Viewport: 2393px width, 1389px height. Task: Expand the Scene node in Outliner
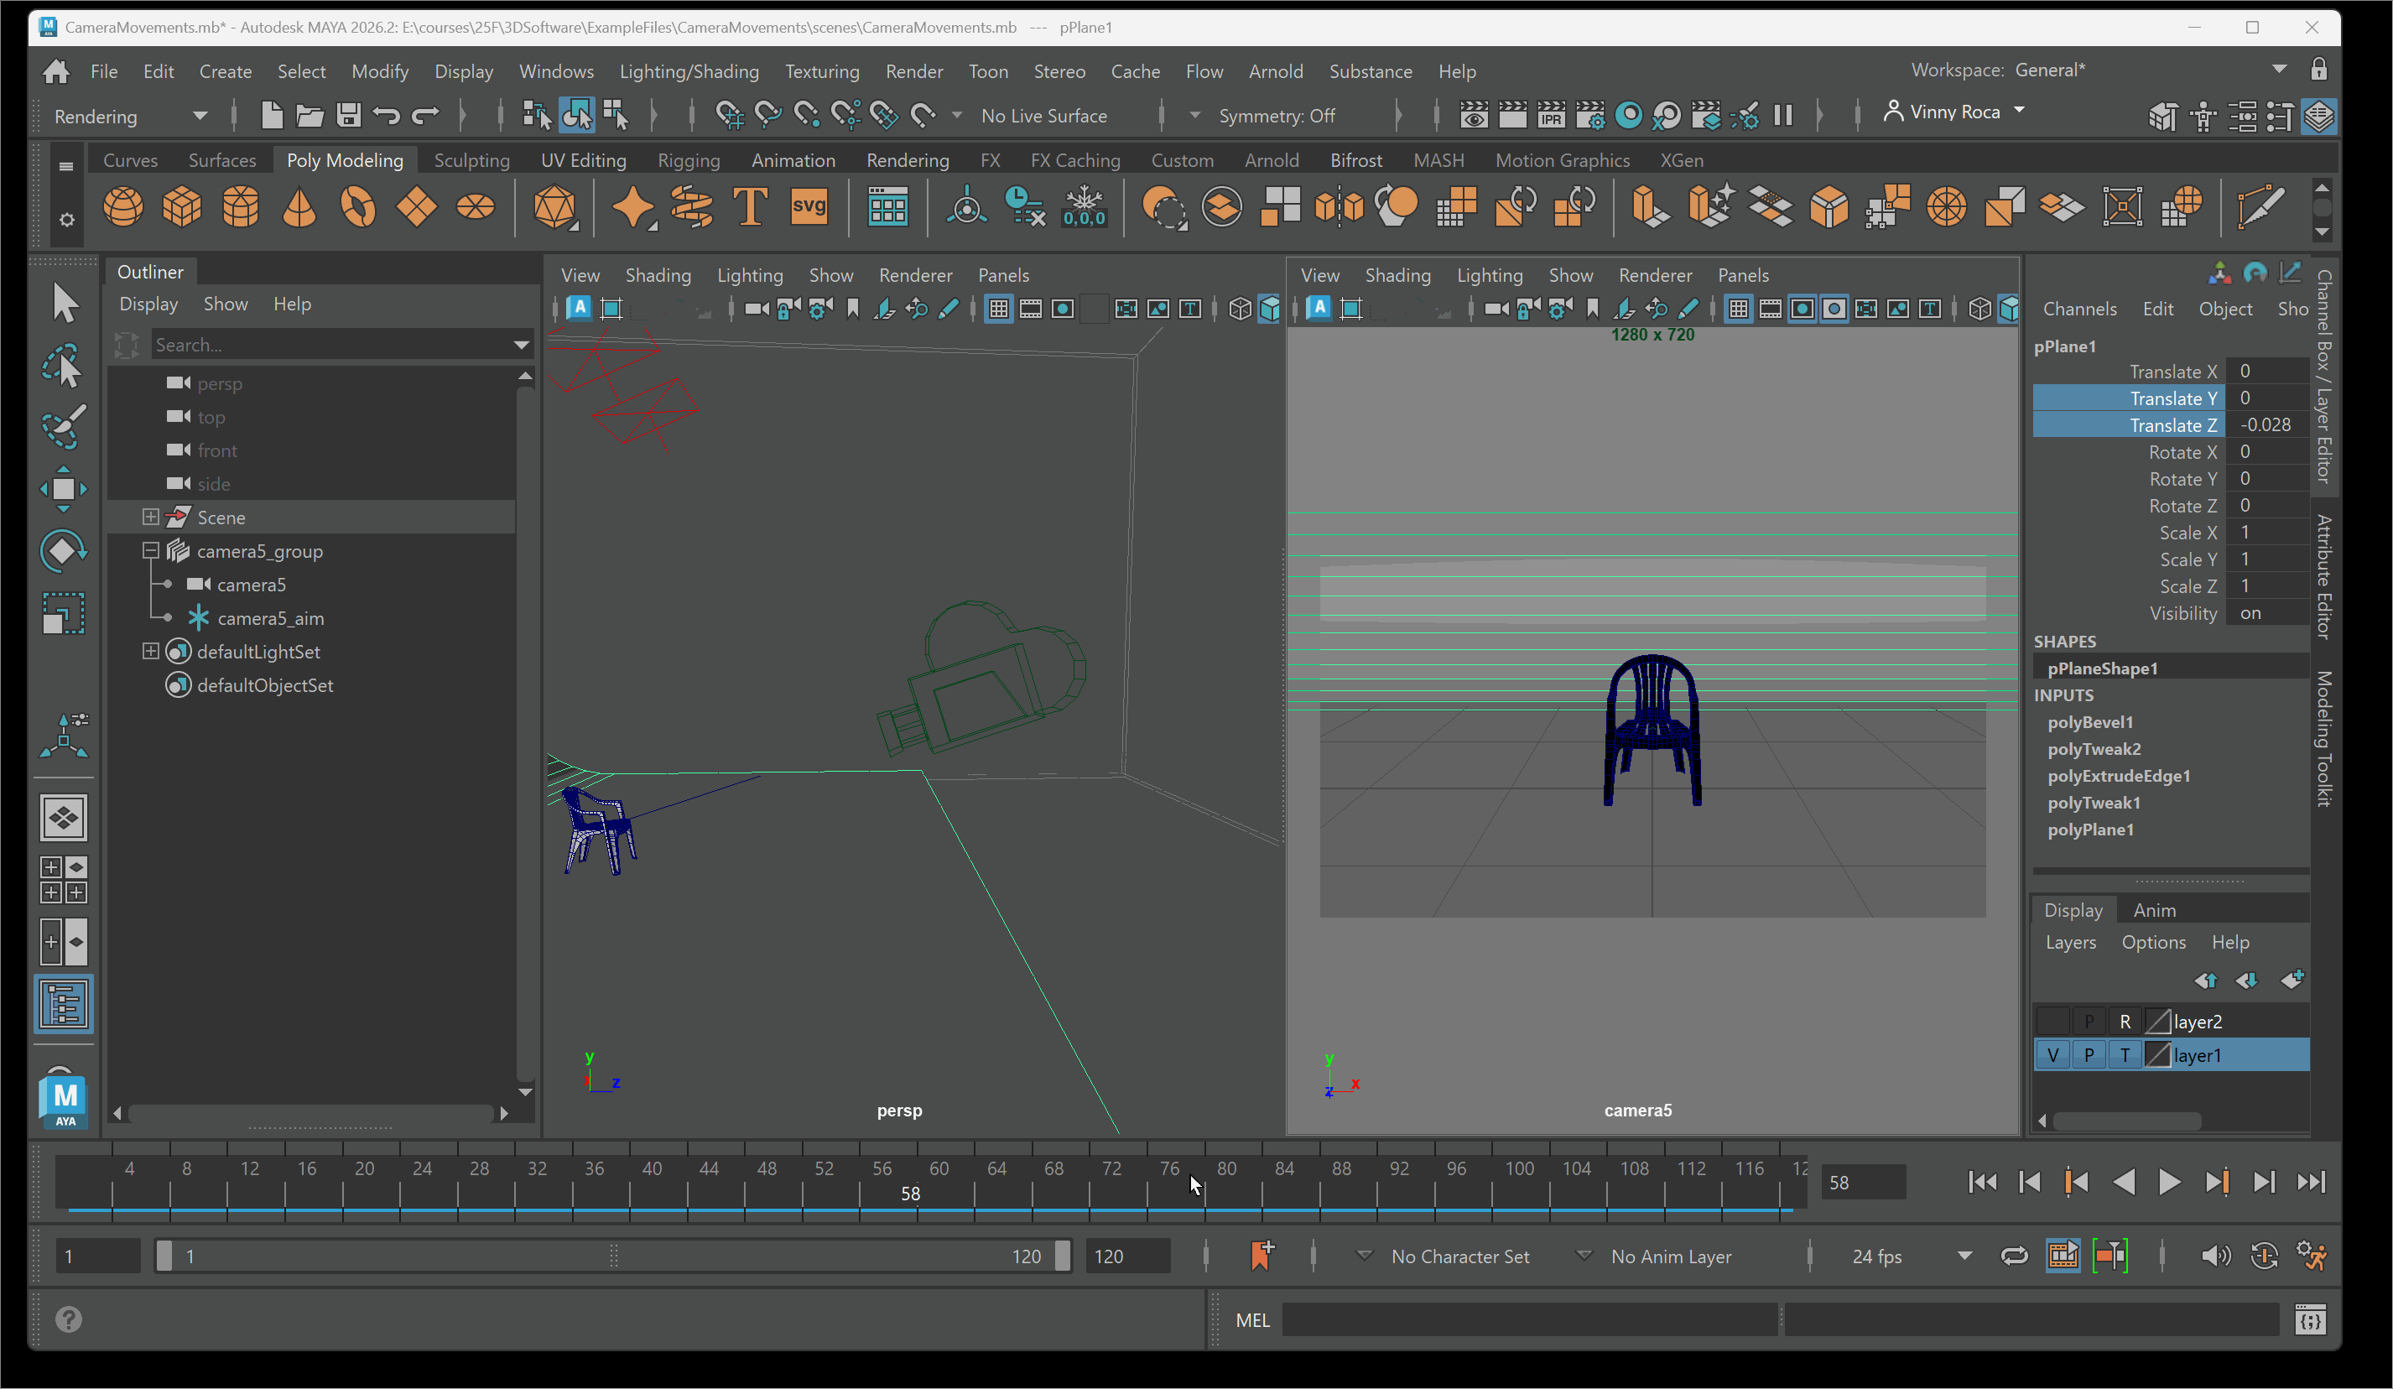pos(150,517)
